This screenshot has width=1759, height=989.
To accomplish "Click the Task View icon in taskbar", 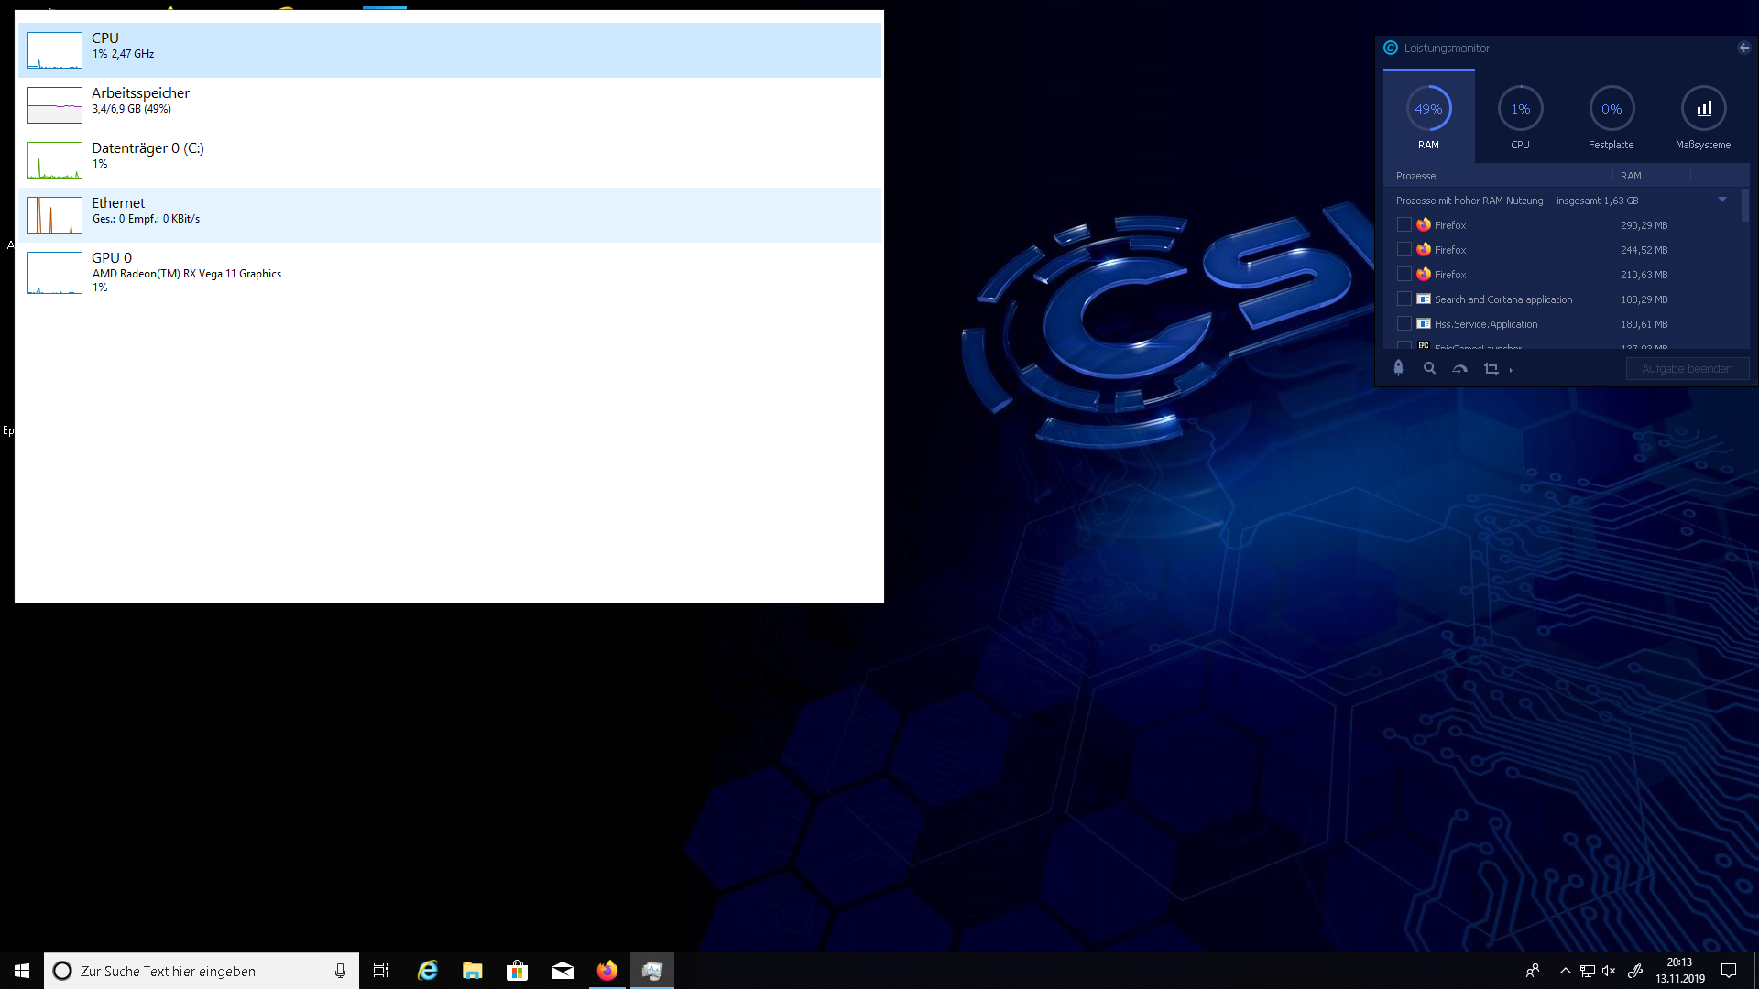I will [381, 971].
